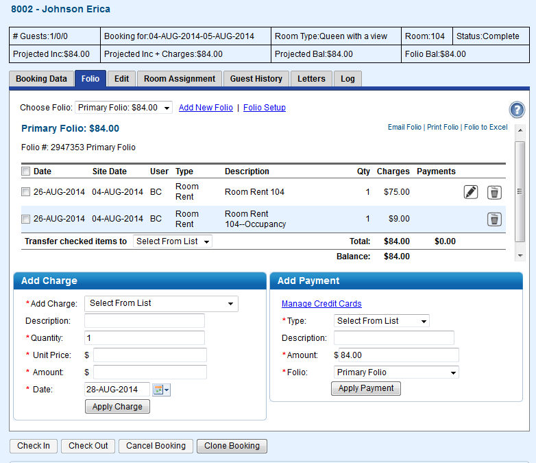536x463 pixels.
Task: Check the Room Rent 104 $75.00 row checkbox
Action: 25,191
